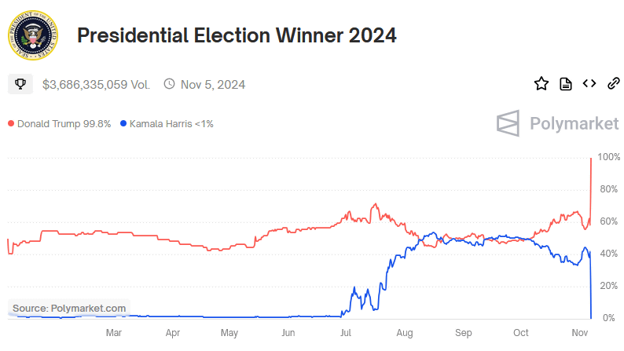The height and width of the screenshot is (351, 624).
Task: Click the Polymarket logo watermark
Action: point(557,123)
